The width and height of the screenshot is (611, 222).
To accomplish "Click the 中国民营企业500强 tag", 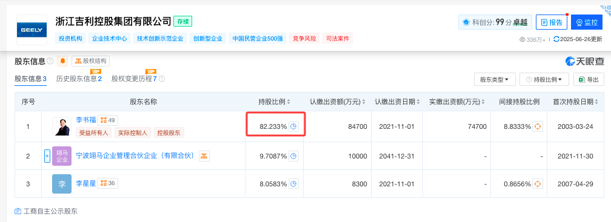I will coord(258,39).
